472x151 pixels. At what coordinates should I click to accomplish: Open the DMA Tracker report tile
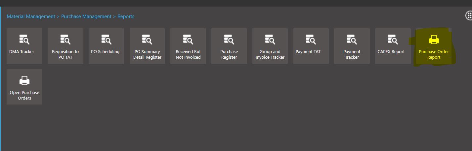[x=24, y=46]
